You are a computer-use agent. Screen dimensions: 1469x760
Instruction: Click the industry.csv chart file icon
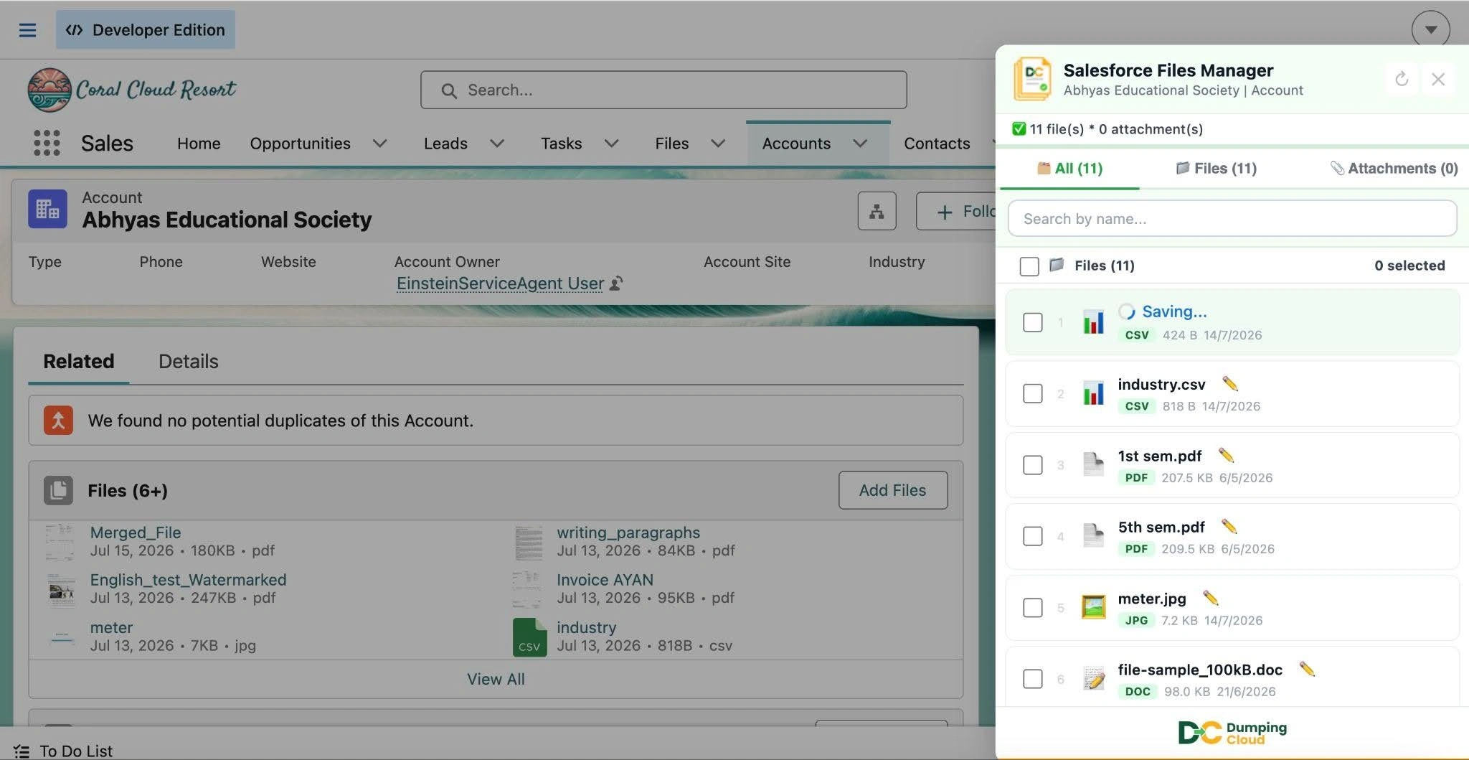point(1093,393)
